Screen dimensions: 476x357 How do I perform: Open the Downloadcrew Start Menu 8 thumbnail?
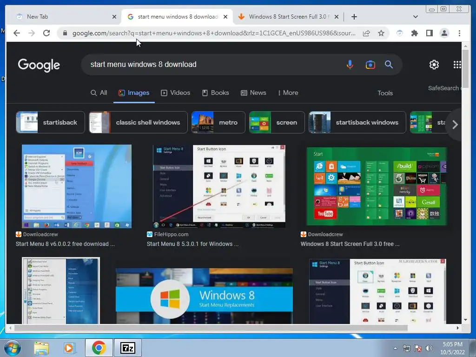[77, 186]
